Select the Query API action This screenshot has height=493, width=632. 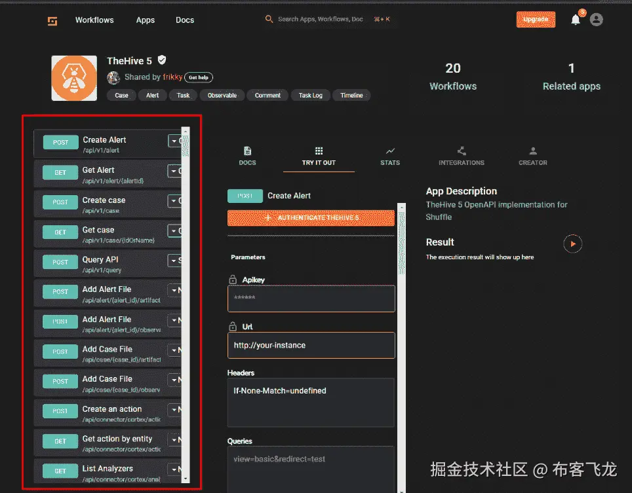(x=108, y=264)
